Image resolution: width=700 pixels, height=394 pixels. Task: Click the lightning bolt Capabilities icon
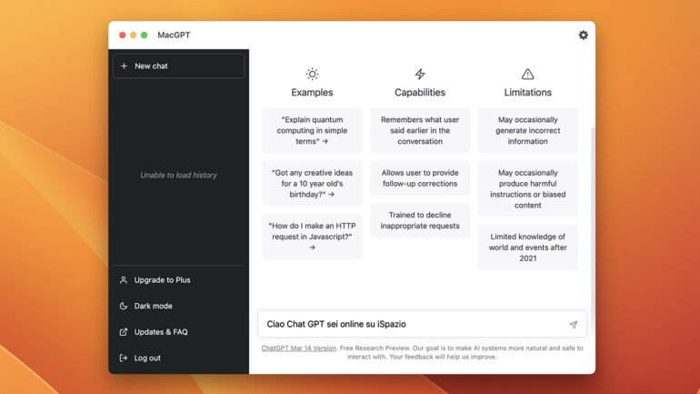420,75
